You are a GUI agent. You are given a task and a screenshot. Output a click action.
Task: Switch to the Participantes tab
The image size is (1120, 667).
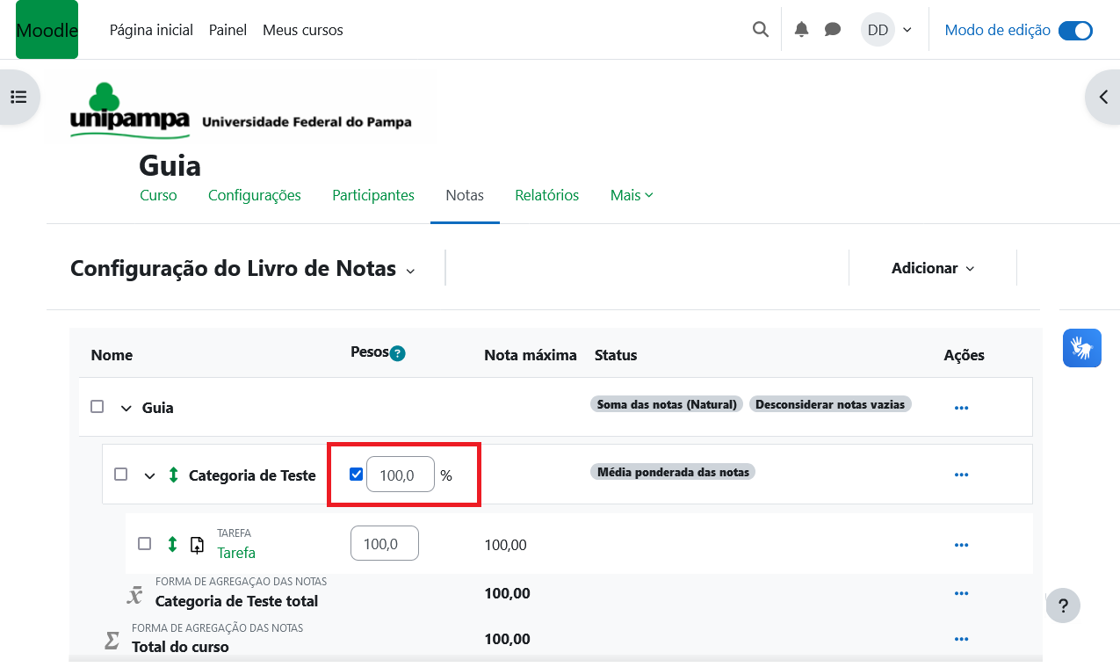(372, 195)
